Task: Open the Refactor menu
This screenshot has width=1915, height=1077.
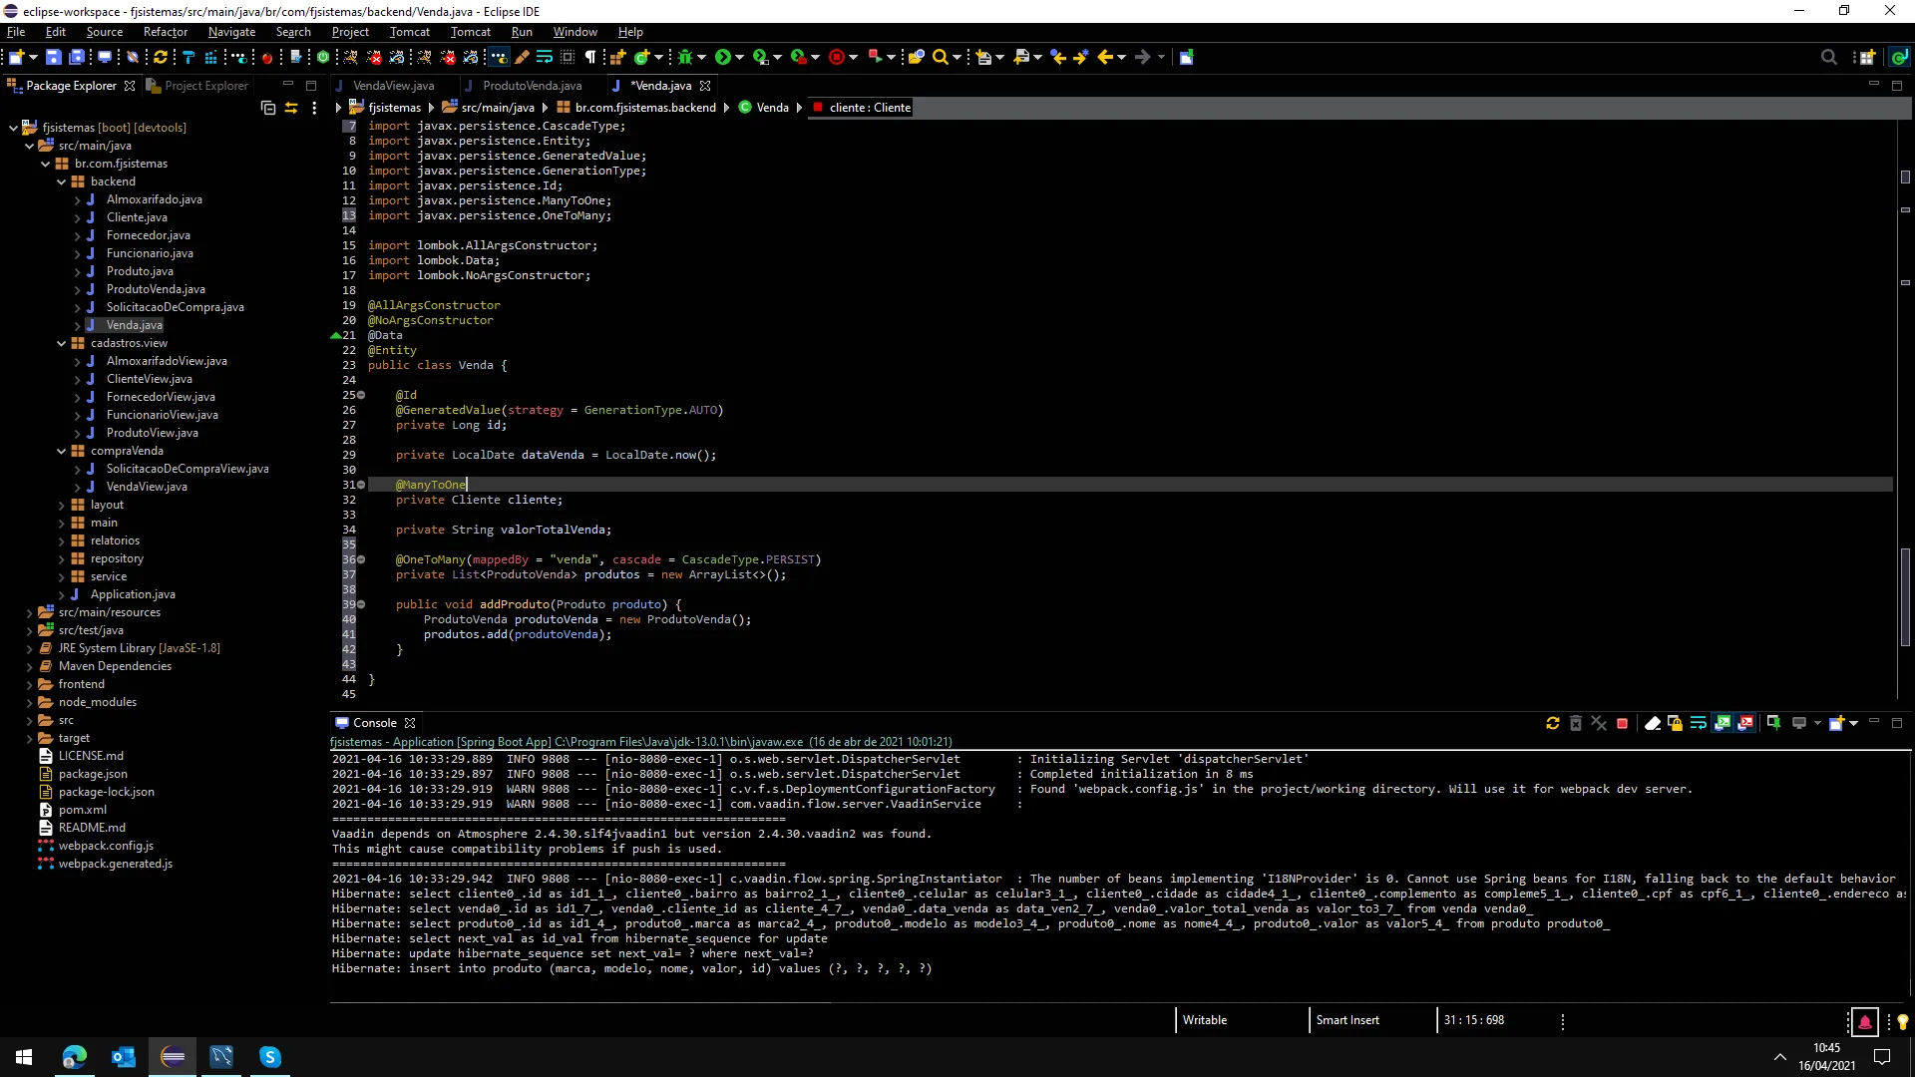Action: pyautogui.click(x=165, y=32)
